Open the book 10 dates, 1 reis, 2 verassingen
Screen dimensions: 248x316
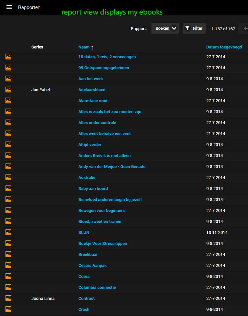click(107, 57)
